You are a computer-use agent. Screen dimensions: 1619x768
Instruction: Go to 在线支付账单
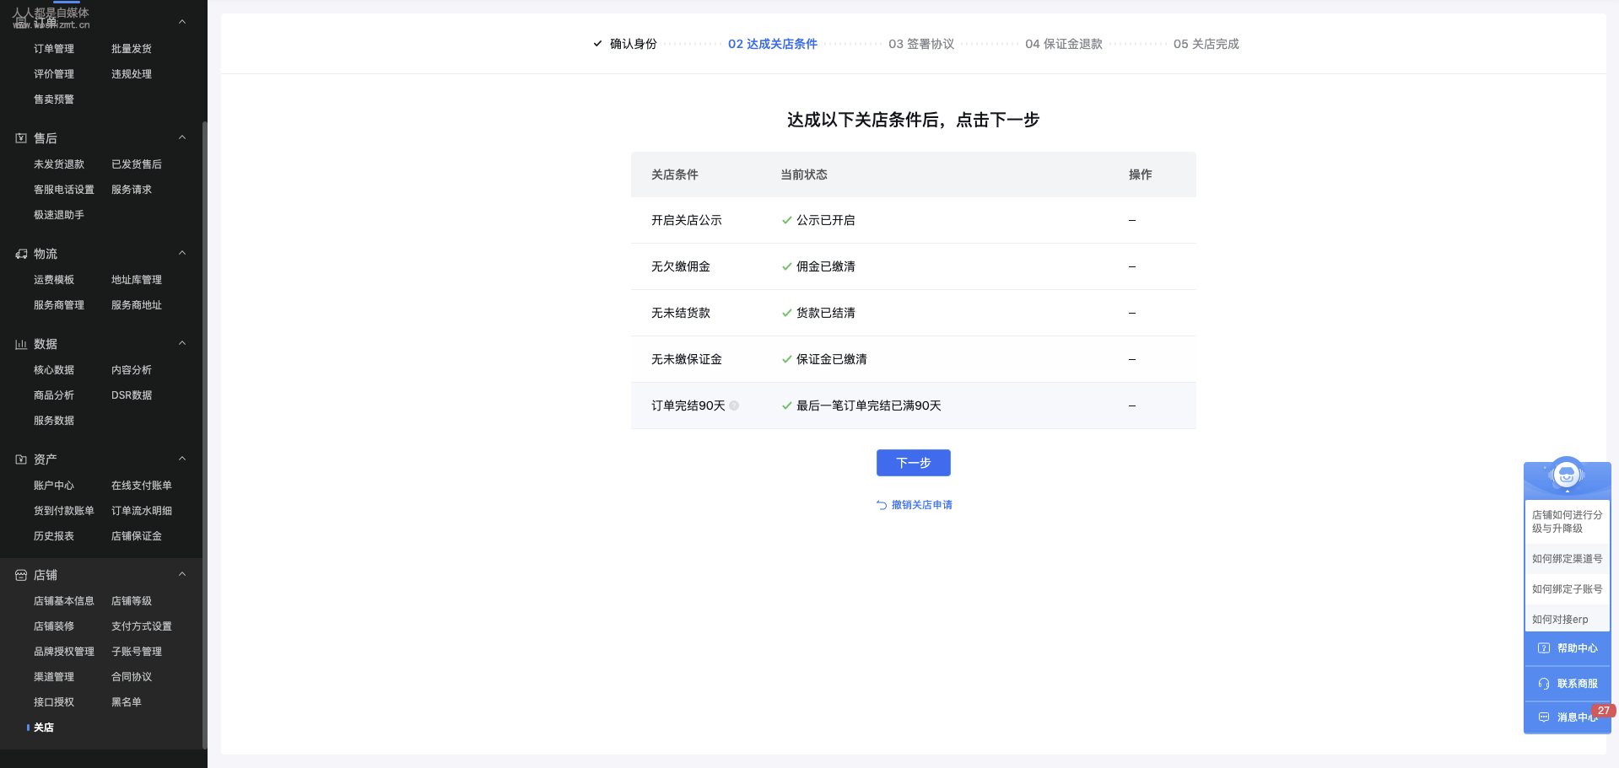point(142,486)
